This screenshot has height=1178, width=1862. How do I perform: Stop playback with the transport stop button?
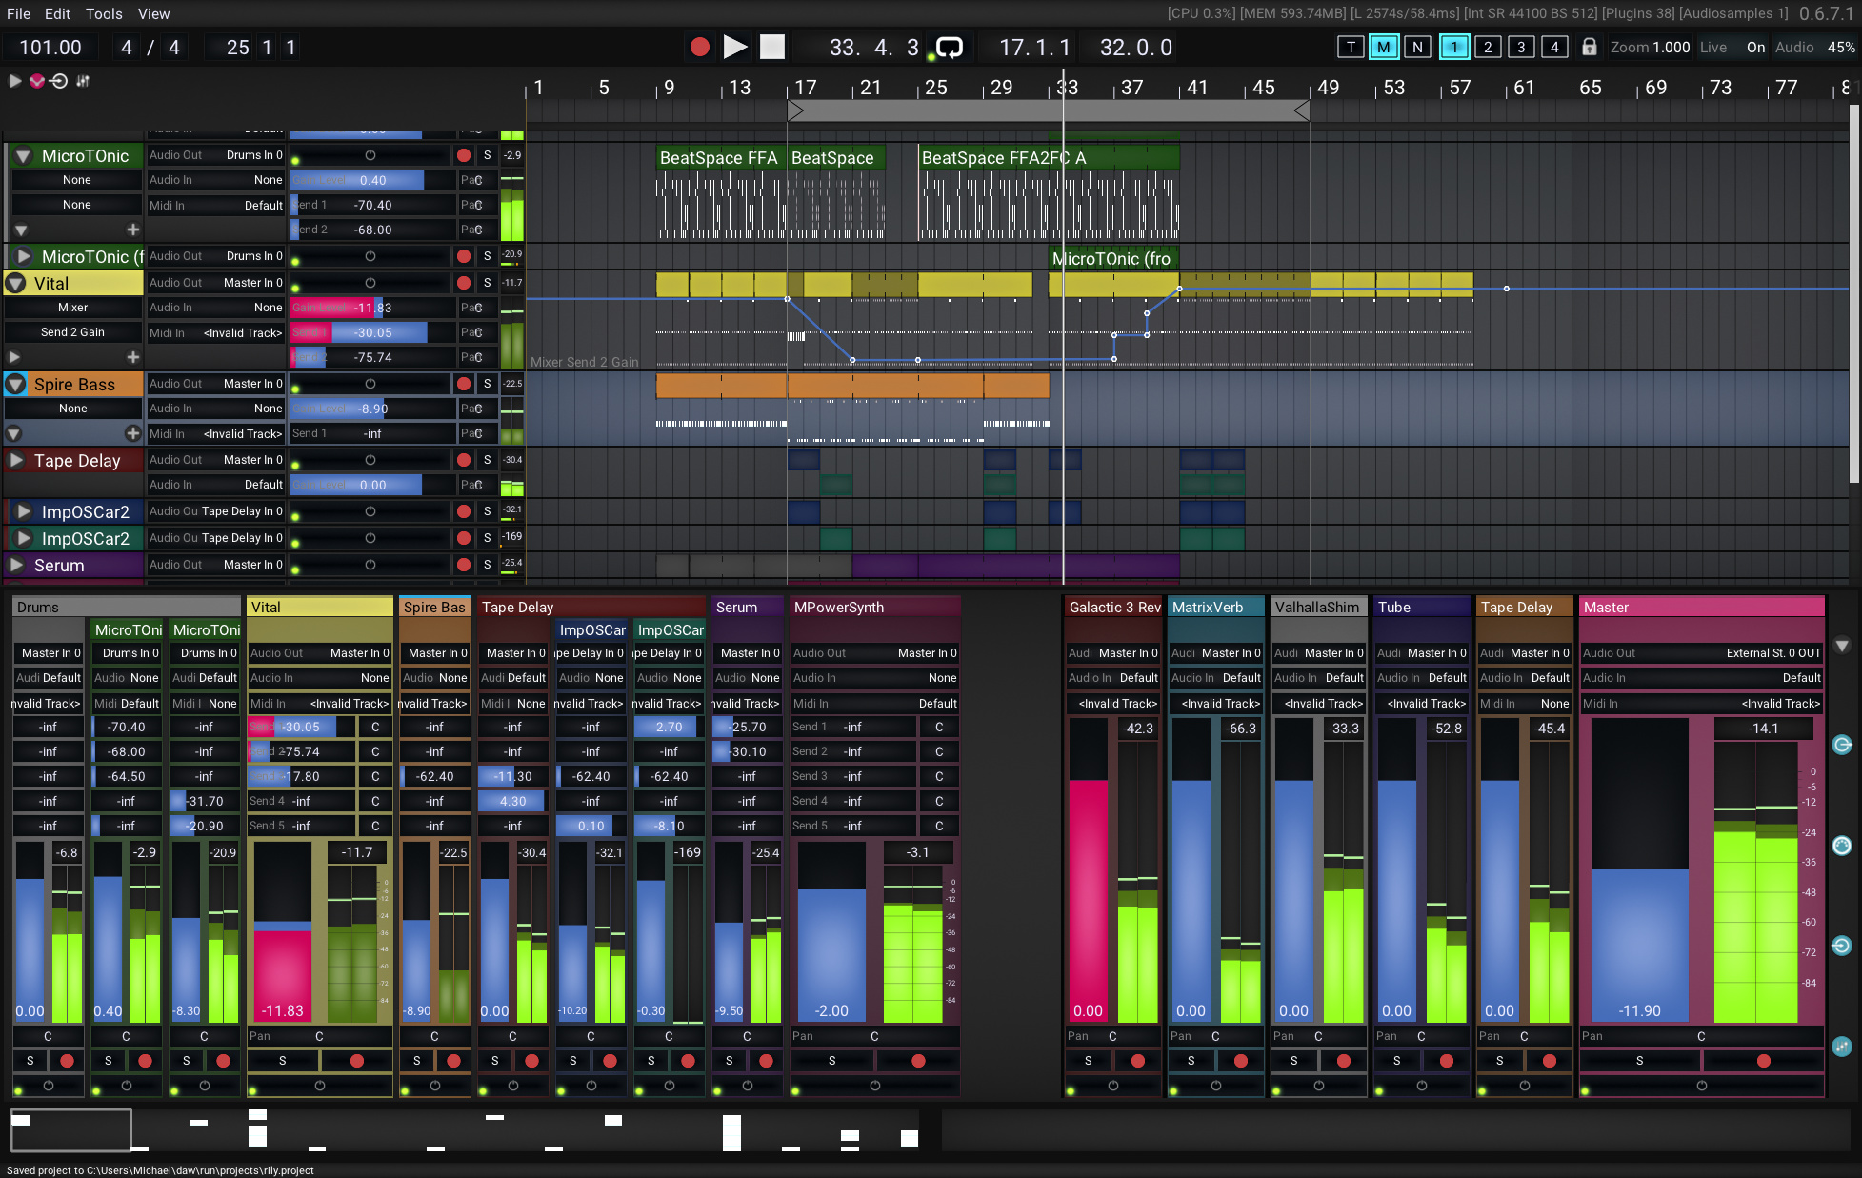pyautogui.click(x=772, y=47)
